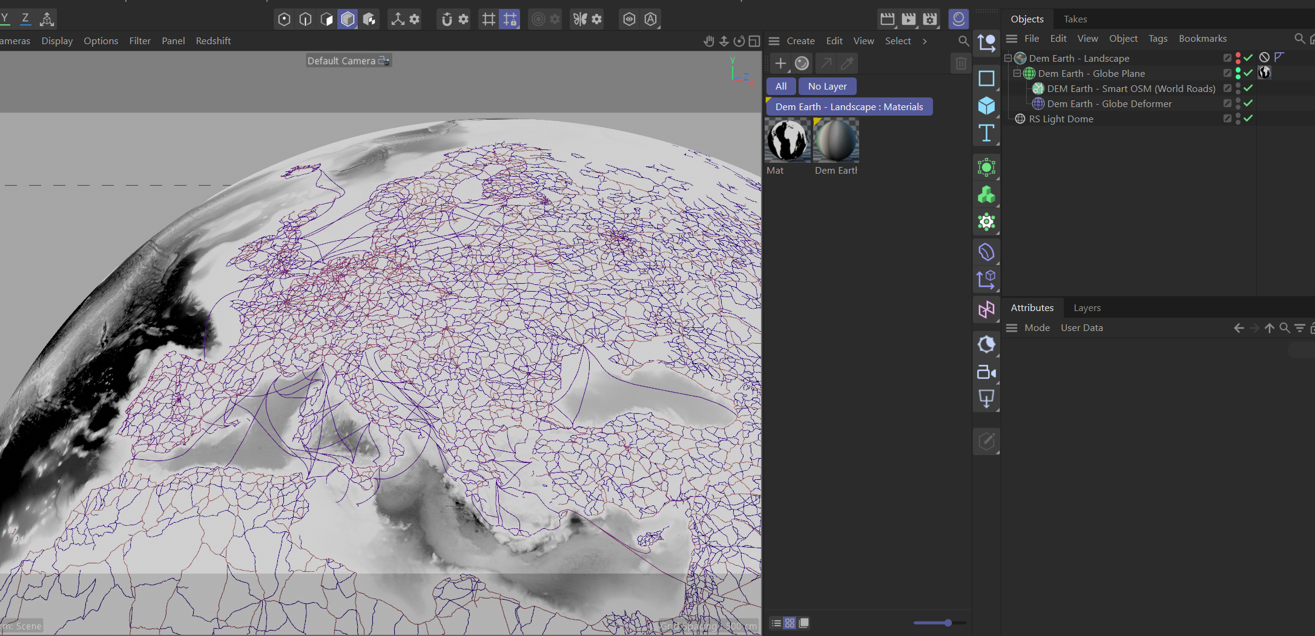Viewport: 1315px width, 636px height.
Task: Toggle the Locked Workplane icon
Action: click(510, 19)
